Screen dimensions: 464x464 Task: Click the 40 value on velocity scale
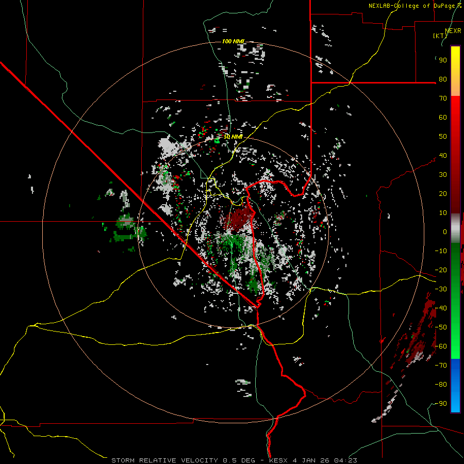point(443,155)
